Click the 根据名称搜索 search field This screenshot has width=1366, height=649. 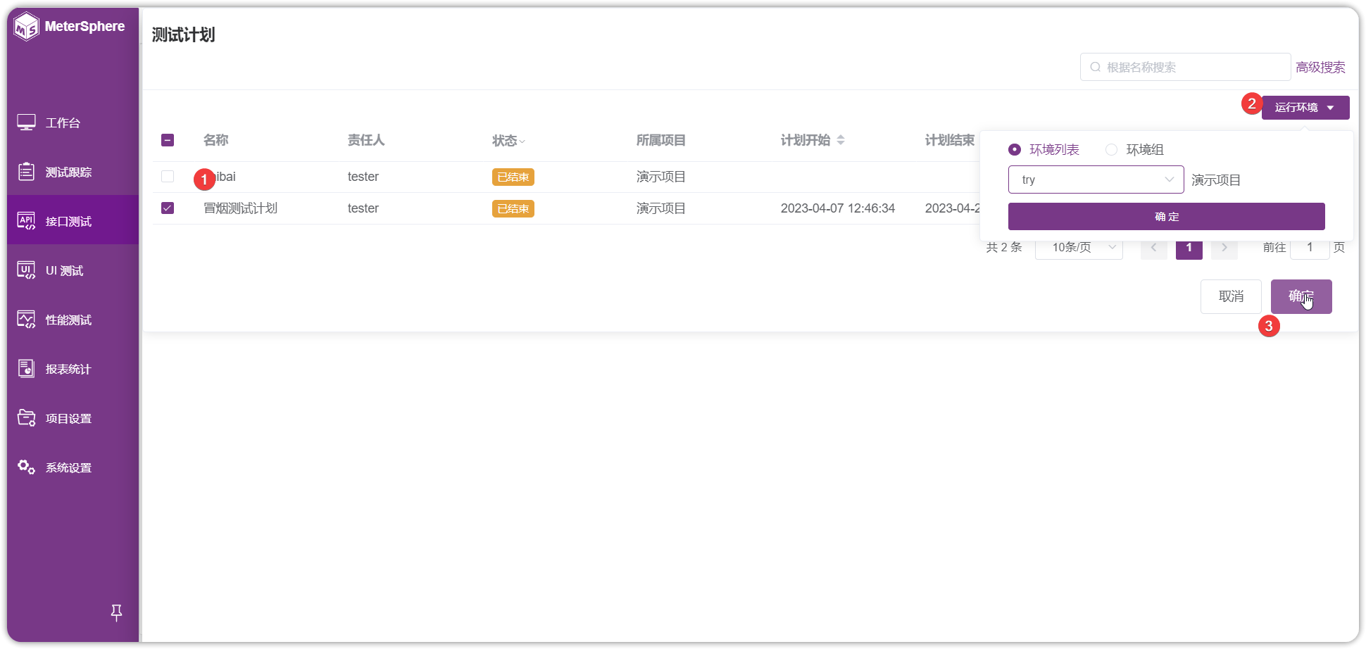(x=1185, y=67)
